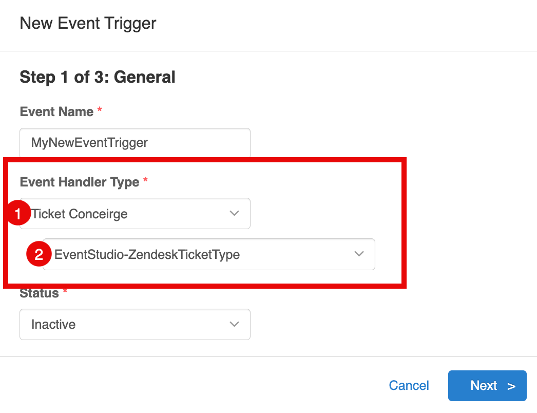Expand the chevron arrow beside Ticket Conceirge
The width and height of the screenshot is (537, 413).
[x=234, y=213]
